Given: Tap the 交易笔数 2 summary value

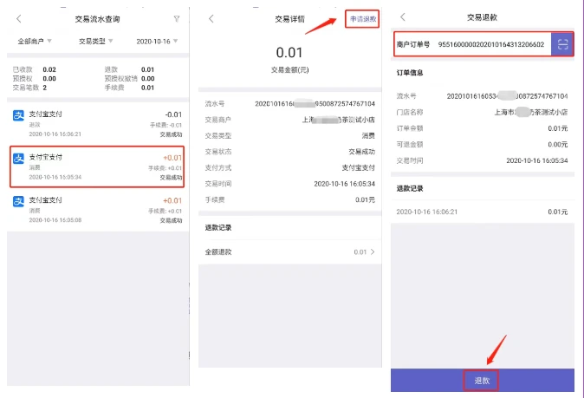Looking at the screenshot, I should (x=45, y=88).
